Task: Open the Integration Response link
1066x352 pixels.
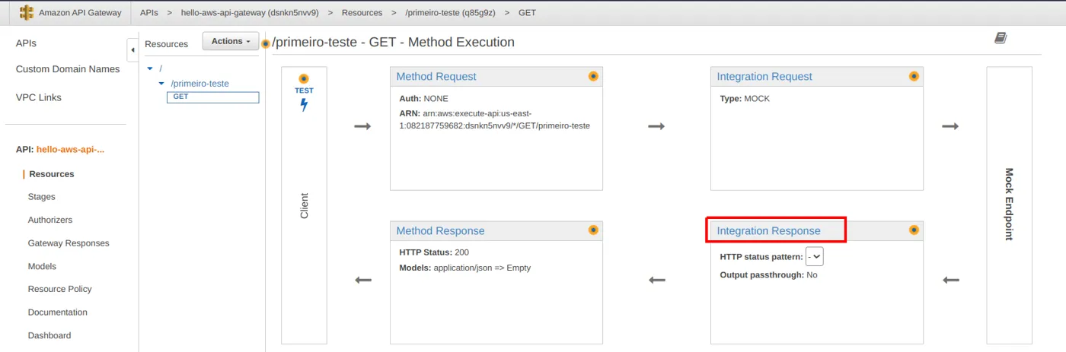Action: coord(768,230)
